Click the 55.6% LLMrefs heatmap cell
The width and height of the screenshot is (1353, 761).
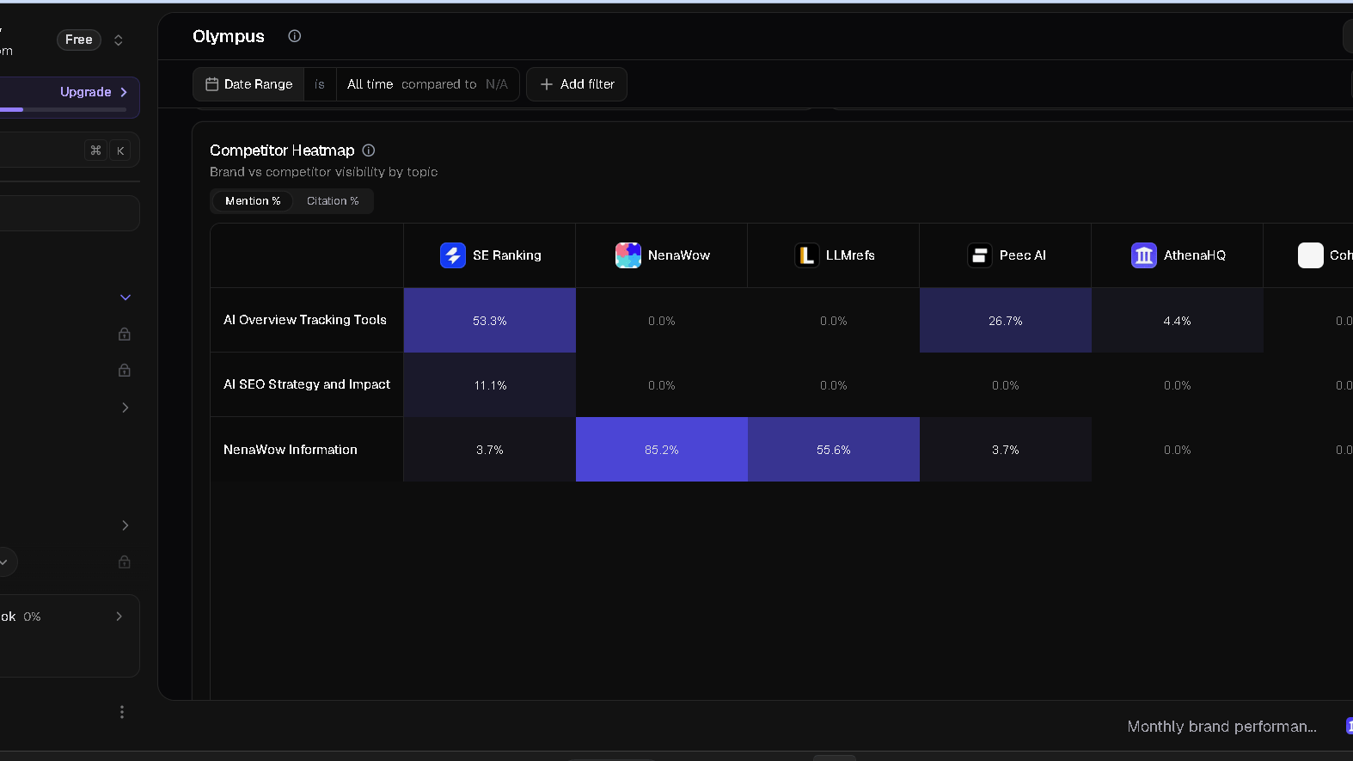834,450
